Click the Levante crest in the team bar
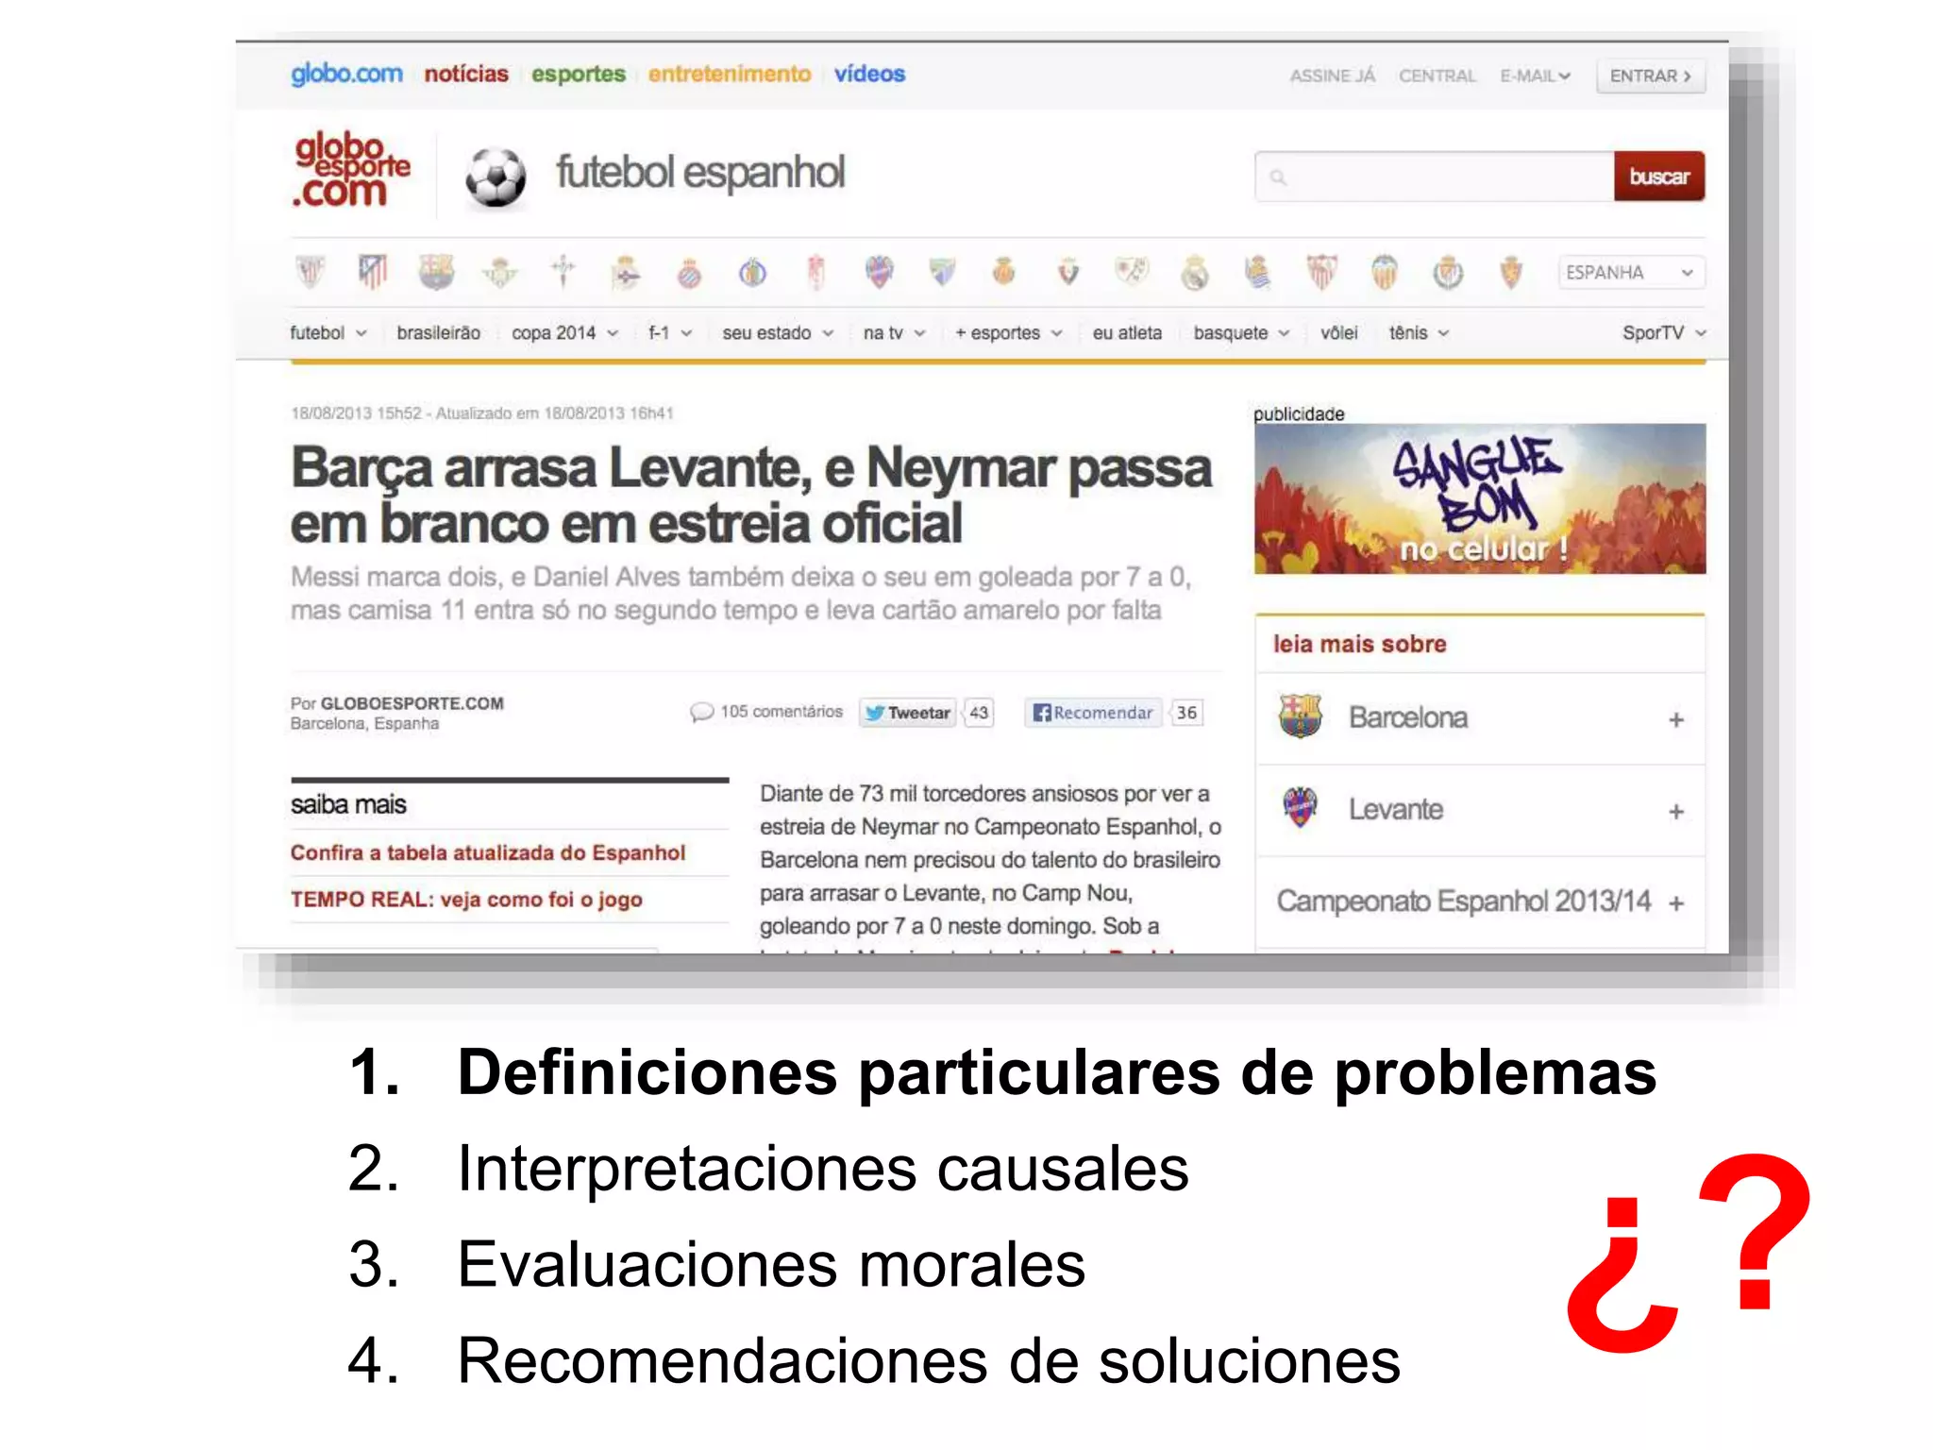 click(x=879, y=273)
